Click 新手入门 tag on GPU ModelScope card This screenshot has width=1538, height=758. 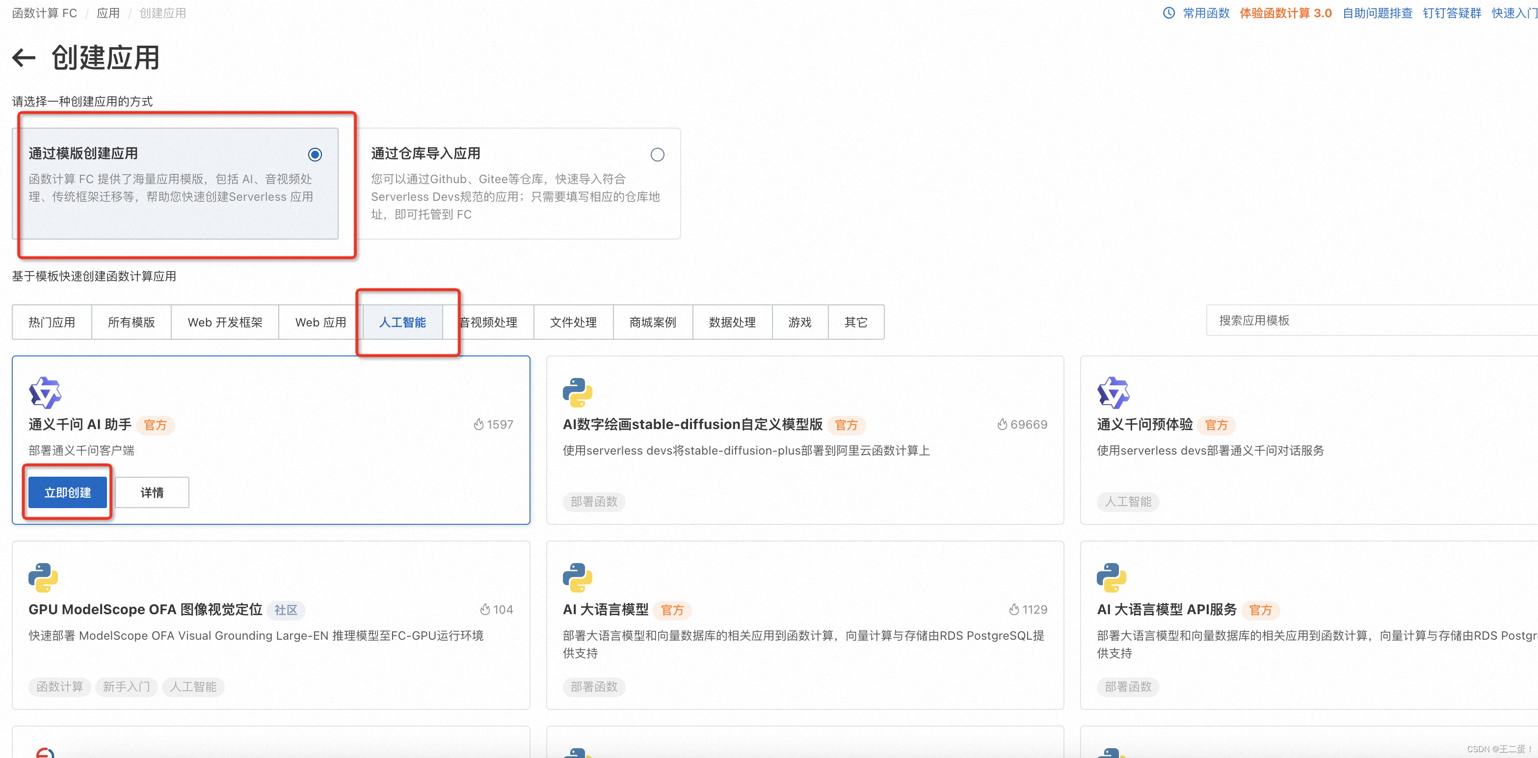coord(126,686)
